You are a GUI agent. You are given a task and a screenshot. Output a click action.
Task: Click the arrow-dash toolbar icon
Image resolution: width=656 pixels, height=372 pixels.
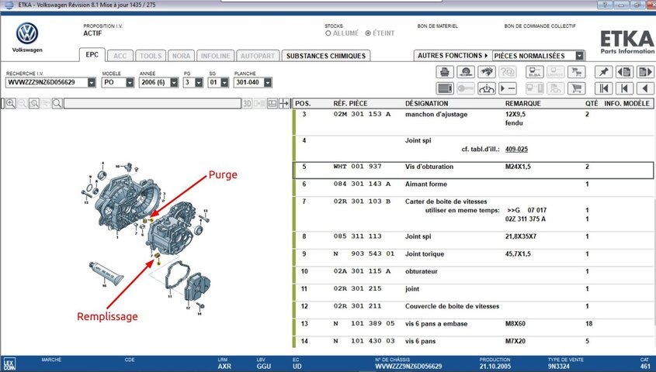pos(508,88)
